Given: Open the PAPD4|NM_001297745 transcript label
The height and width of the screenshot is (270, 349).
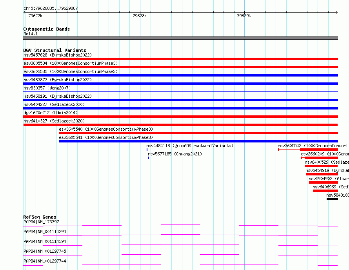Looking at the screenshot, I should [45, 251].
